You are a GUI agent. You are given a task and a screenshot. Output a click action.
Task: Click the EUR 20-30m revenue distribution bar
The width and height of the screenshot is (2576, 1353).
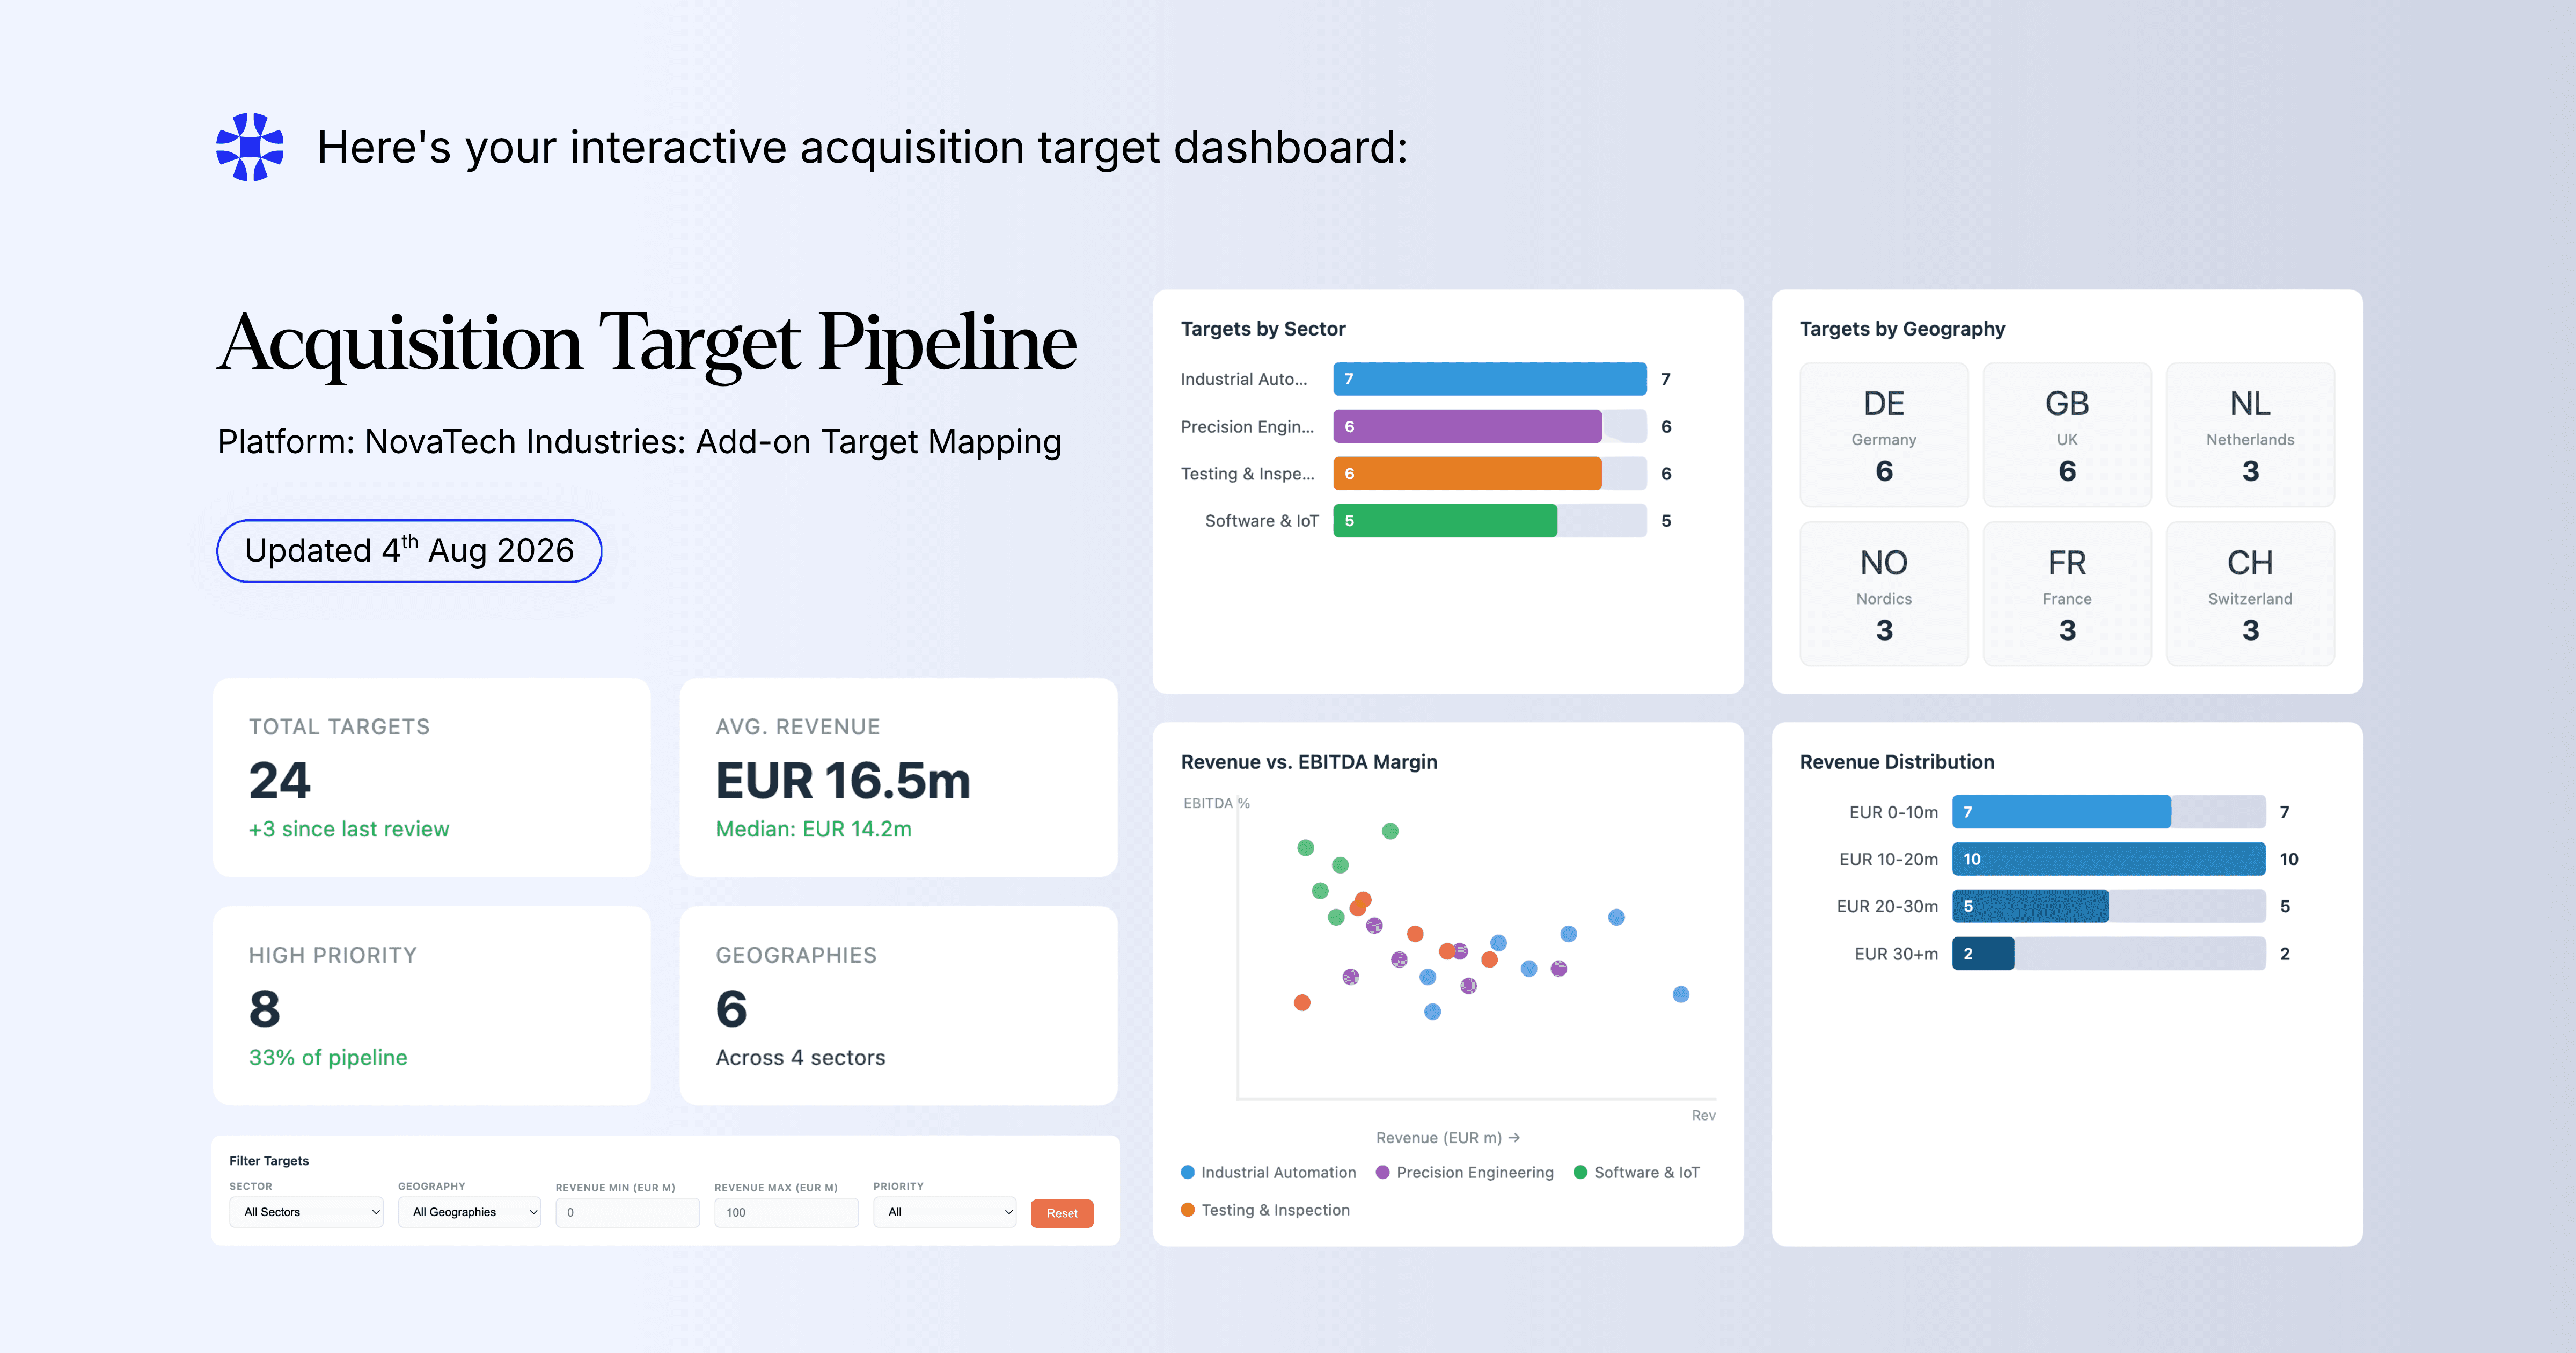[2031, 906]
